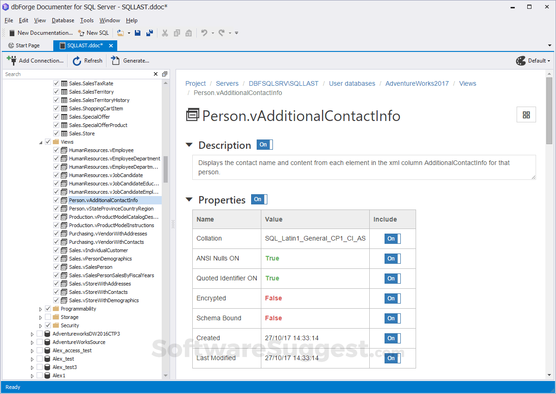This screenshot has height=394, width=556.
Task: Enable the Storage folder checkbox
Action: (48, 317)
